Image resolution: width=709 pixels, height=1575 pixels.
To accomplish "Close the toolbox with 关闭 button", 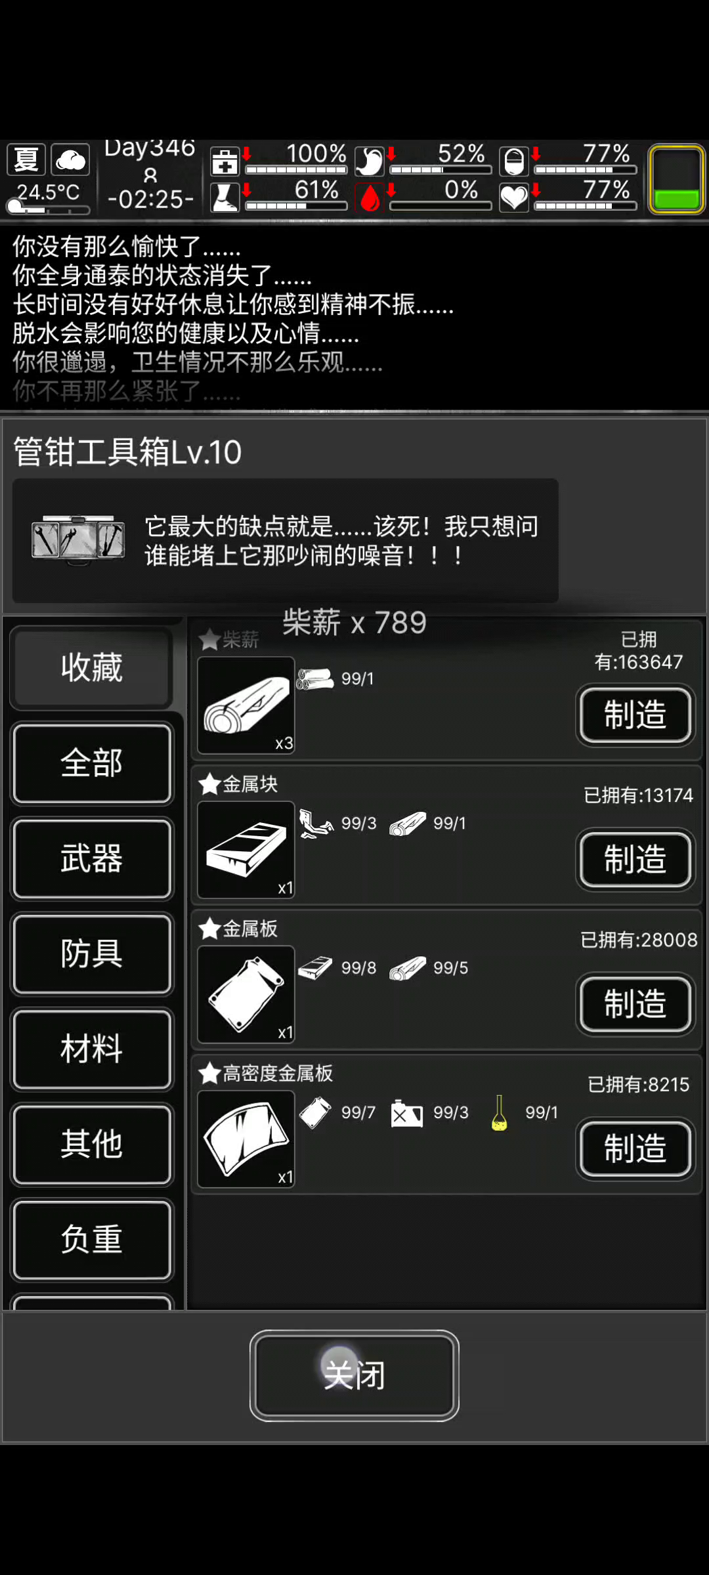I will (x=354, y=1375).
